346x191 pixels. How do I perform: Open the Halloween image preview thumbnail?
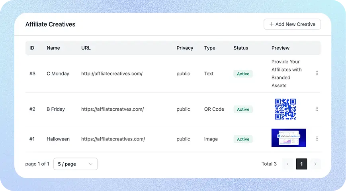[289, 138]
